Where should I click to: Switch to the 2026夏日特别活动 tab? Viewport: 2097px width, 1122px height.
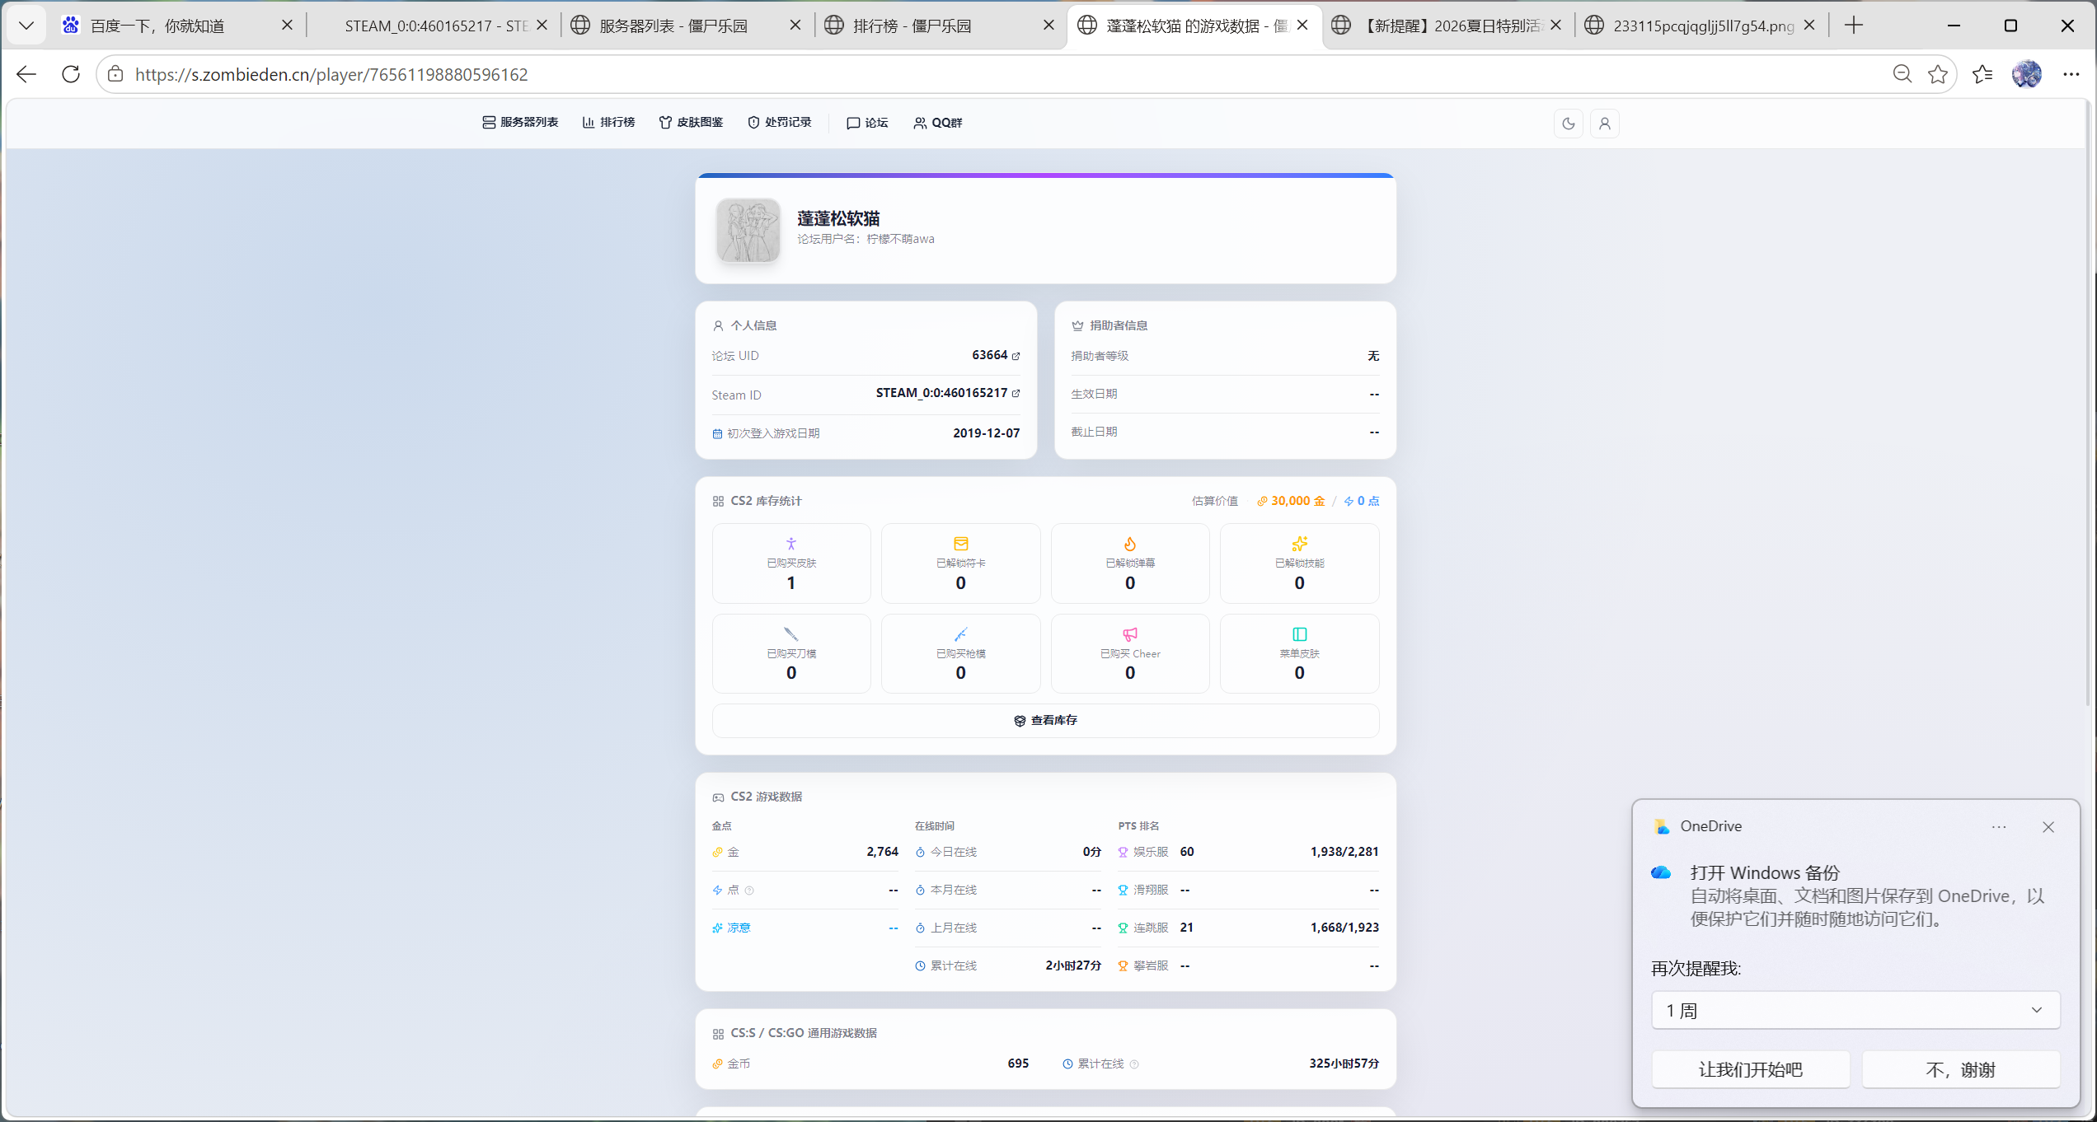pos(1447,26)
